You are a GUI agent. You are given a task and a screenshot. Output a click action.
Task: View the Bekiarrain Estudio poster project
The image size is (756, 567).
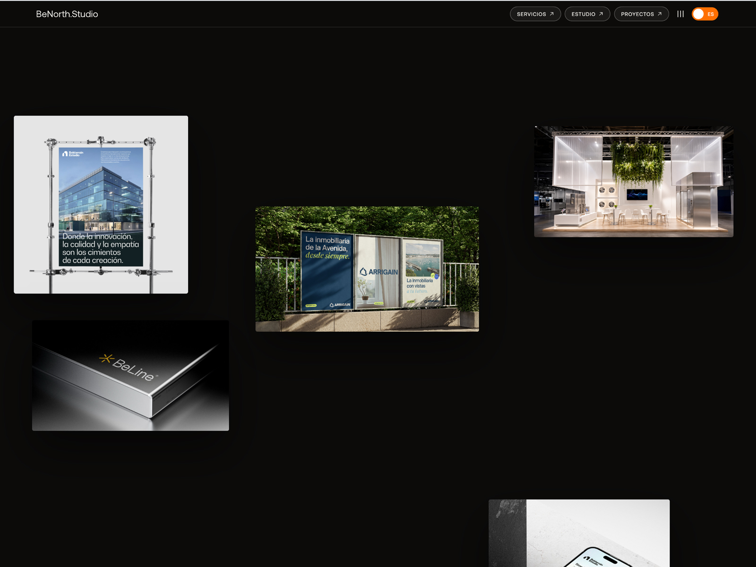(101, 205)
